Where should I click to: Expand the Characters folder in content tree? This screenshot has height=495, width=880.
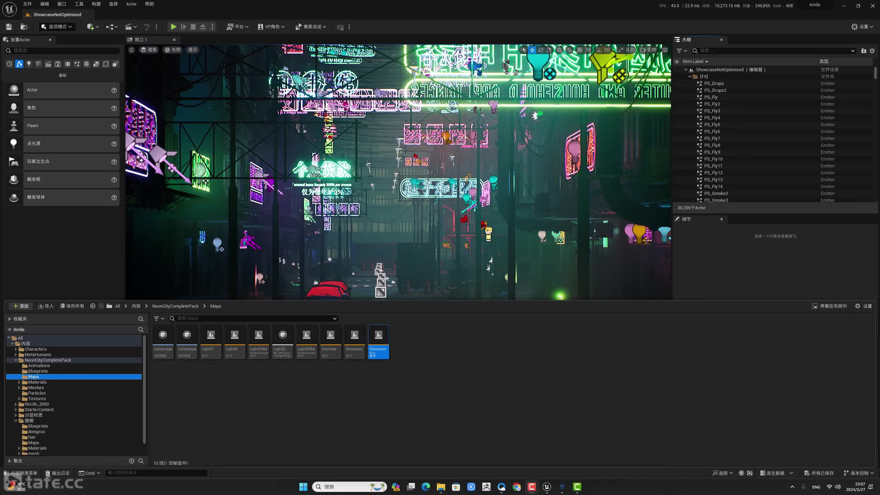[16, 349]
